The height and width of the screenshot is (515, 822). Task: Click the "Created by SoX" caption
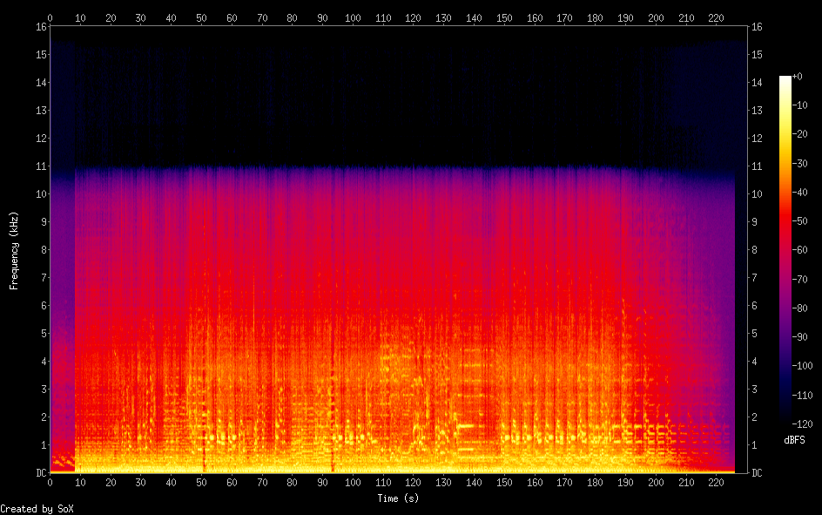click(37, 509)
